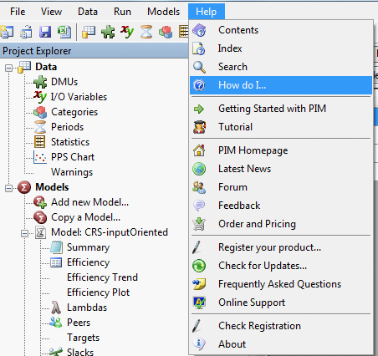Click the Save floppy disk toolbar icon
Viewport: 378px width, 356px height.
[45, 32]
